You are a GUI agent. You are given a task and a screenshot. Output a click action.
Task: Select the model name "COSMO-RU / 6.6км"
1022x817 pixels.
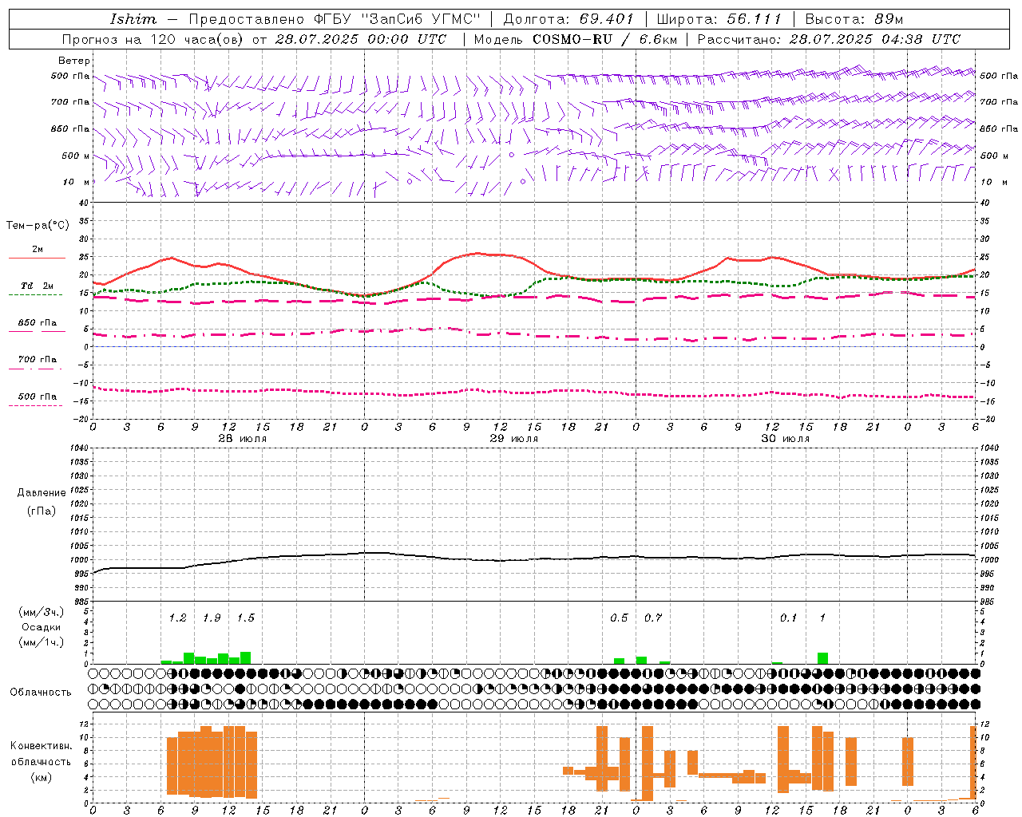click(x=604, y=39)
